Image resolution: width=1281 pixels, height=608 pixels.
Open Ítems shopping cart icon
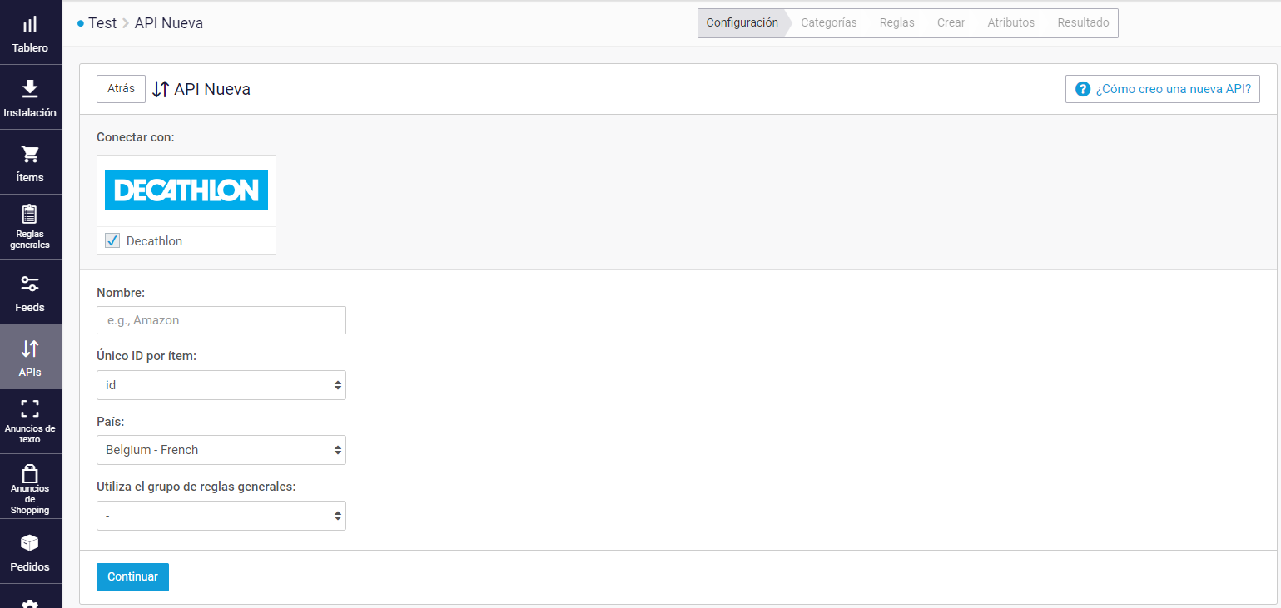[x=30, y=154]
